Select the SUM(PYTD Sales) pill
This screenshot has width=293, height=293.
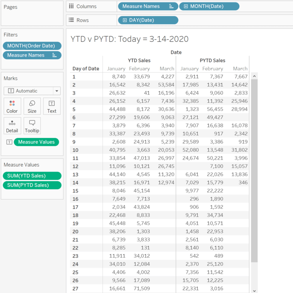[x=32, y=185]
